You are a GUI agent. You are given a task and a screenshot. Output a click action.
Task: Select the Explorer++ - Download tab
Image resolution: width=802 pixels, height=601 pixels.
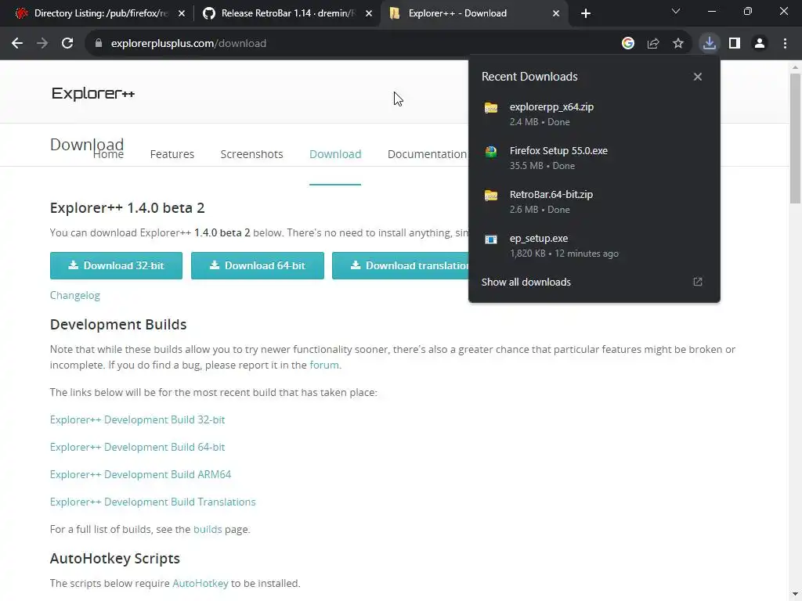[x=474, y=13]
